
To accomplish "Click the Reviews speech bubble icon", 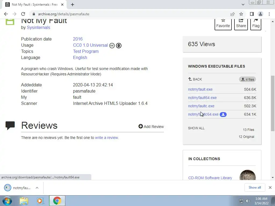I will coord(10,126).
